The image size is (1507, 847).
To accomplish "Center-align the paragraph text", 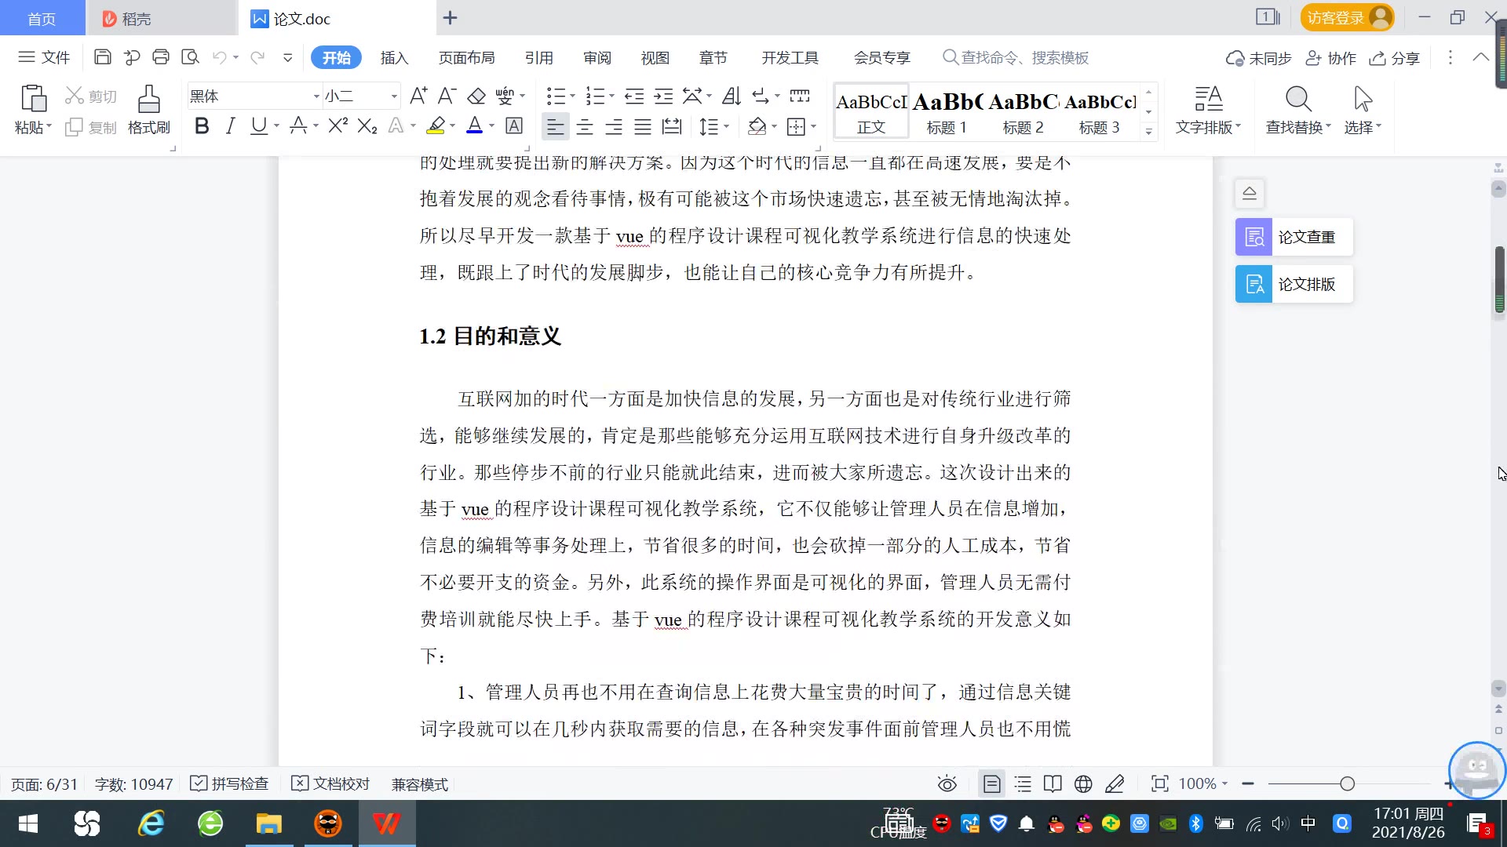I will 585,126.
